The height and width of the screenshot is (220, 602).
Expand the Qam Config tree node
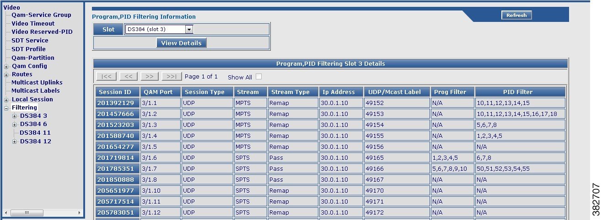coord(6,66)
